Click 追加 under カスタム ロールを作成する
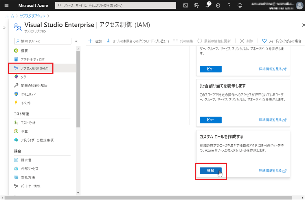305x200 pixels. coord(211,171)
